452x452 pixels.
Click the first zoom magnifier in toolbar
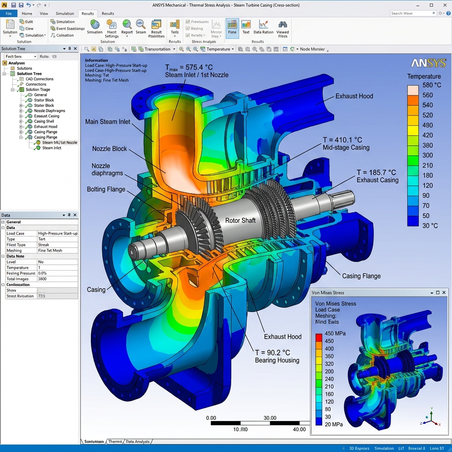click(x=181, y=49)
